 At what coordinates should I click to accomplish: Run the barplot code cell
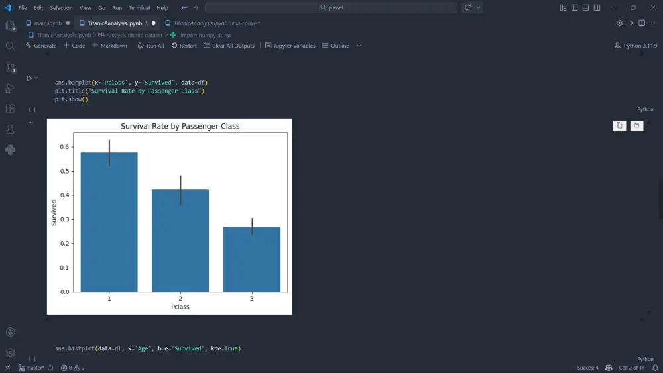point(29,78)
